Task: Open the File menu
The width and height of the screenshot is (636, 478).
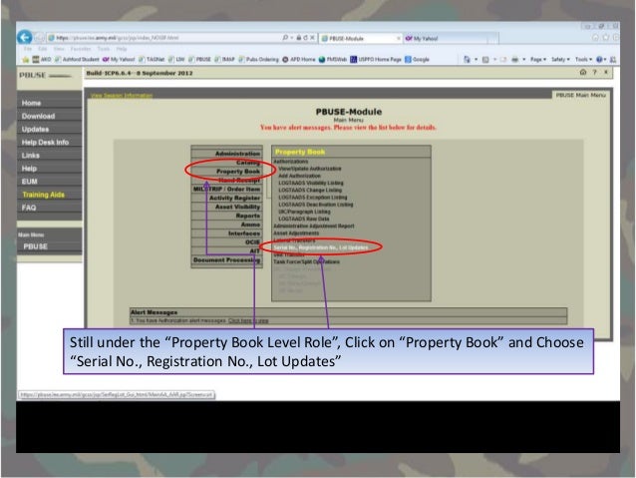Action: (x=28, y=49)
